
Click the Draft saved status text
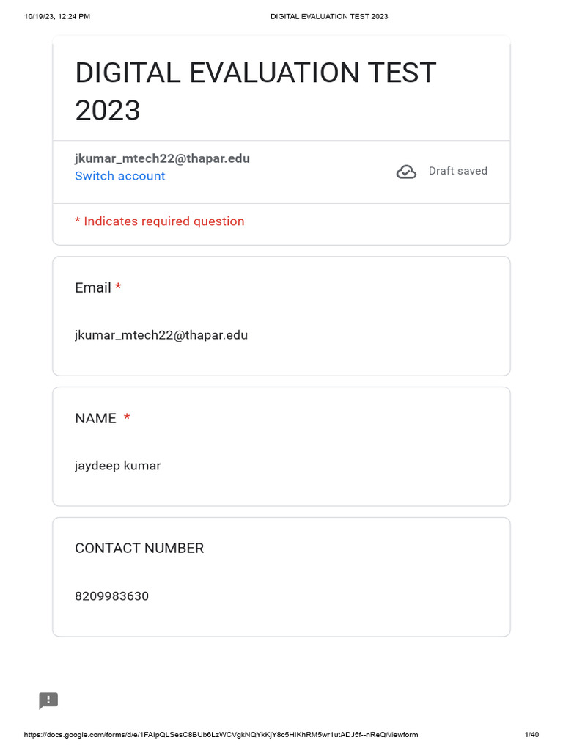pos(457,171)
